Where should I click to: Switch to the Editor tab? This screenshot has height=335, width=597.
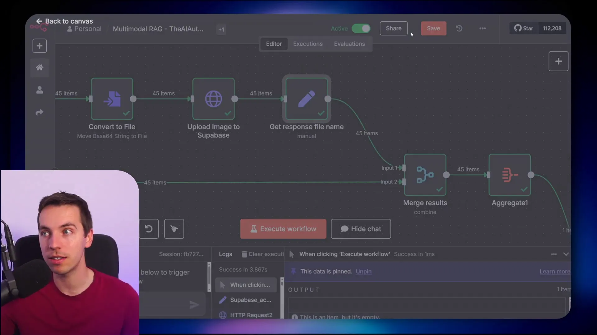coord(274,44)
